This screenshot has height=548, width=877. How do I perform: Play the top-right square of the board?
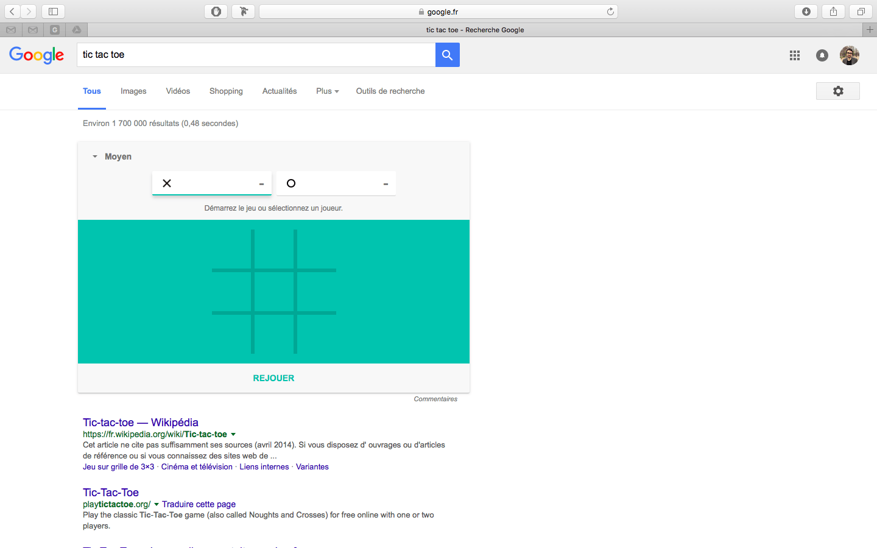click(x=317, y=249)
